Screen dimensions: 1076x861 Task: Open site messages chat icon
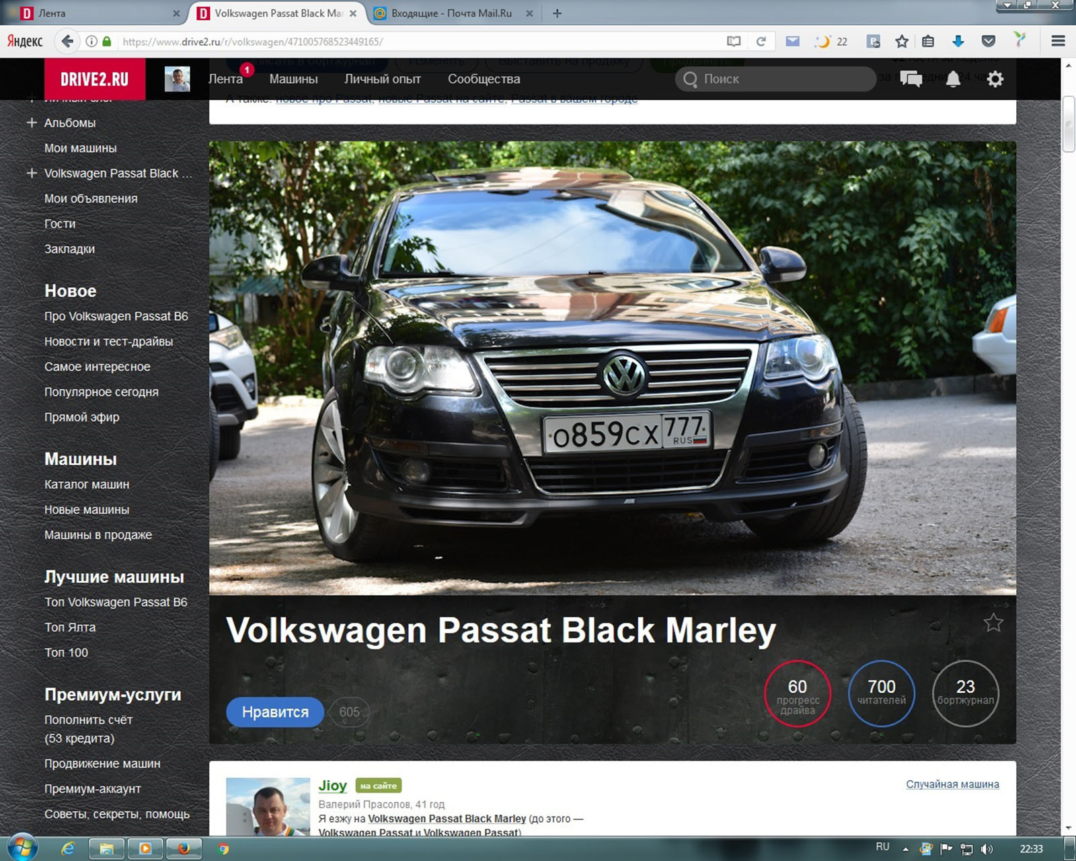tap(911, 79)
